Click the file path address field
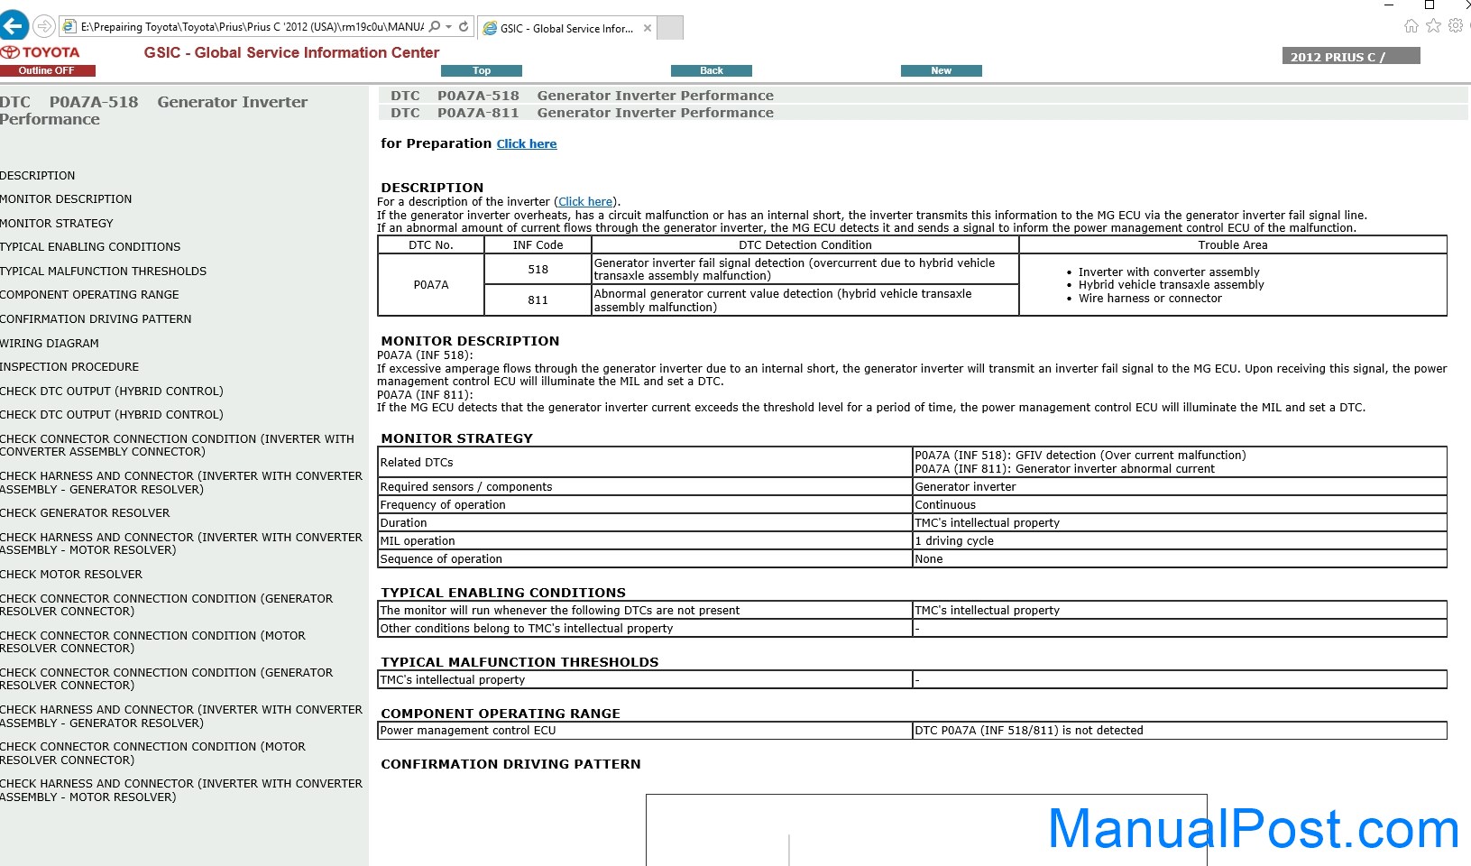 251,26
